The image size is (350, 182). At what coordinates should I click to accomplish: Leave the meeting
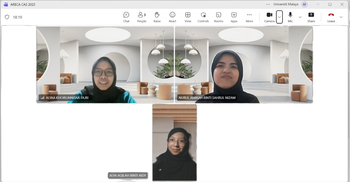[x=331, y=17]
